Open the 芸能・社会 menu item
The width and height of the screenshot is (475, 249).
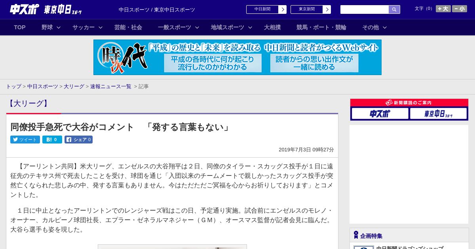click(x=128, y=27)
